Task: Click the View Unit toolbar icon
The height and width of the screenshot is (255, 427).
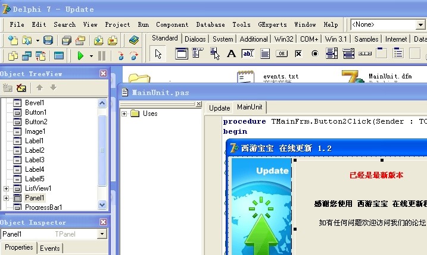Action: (13, 56)
